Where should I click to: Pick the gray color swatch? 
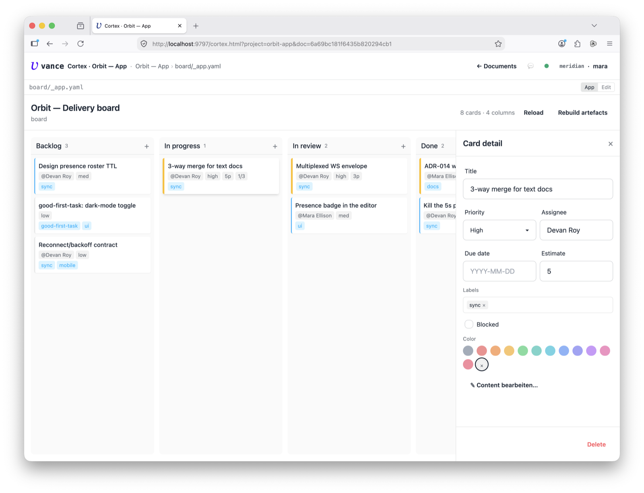pyautogui.click(x=468, y=351)
